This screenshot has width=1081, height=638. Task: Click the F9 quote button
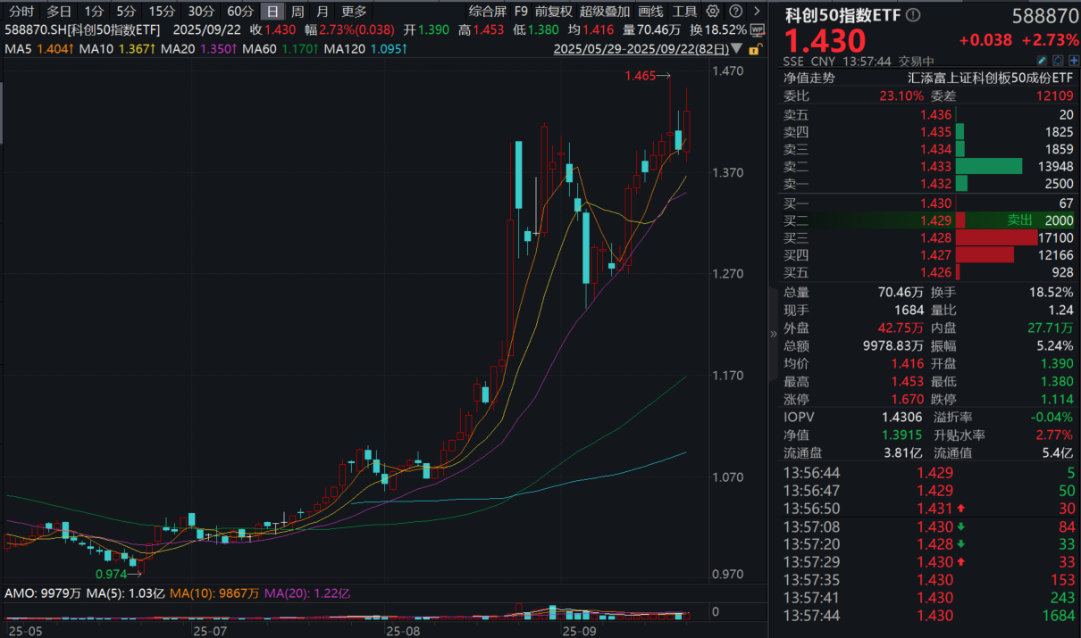pyautogui.click(x=520, y=12)
